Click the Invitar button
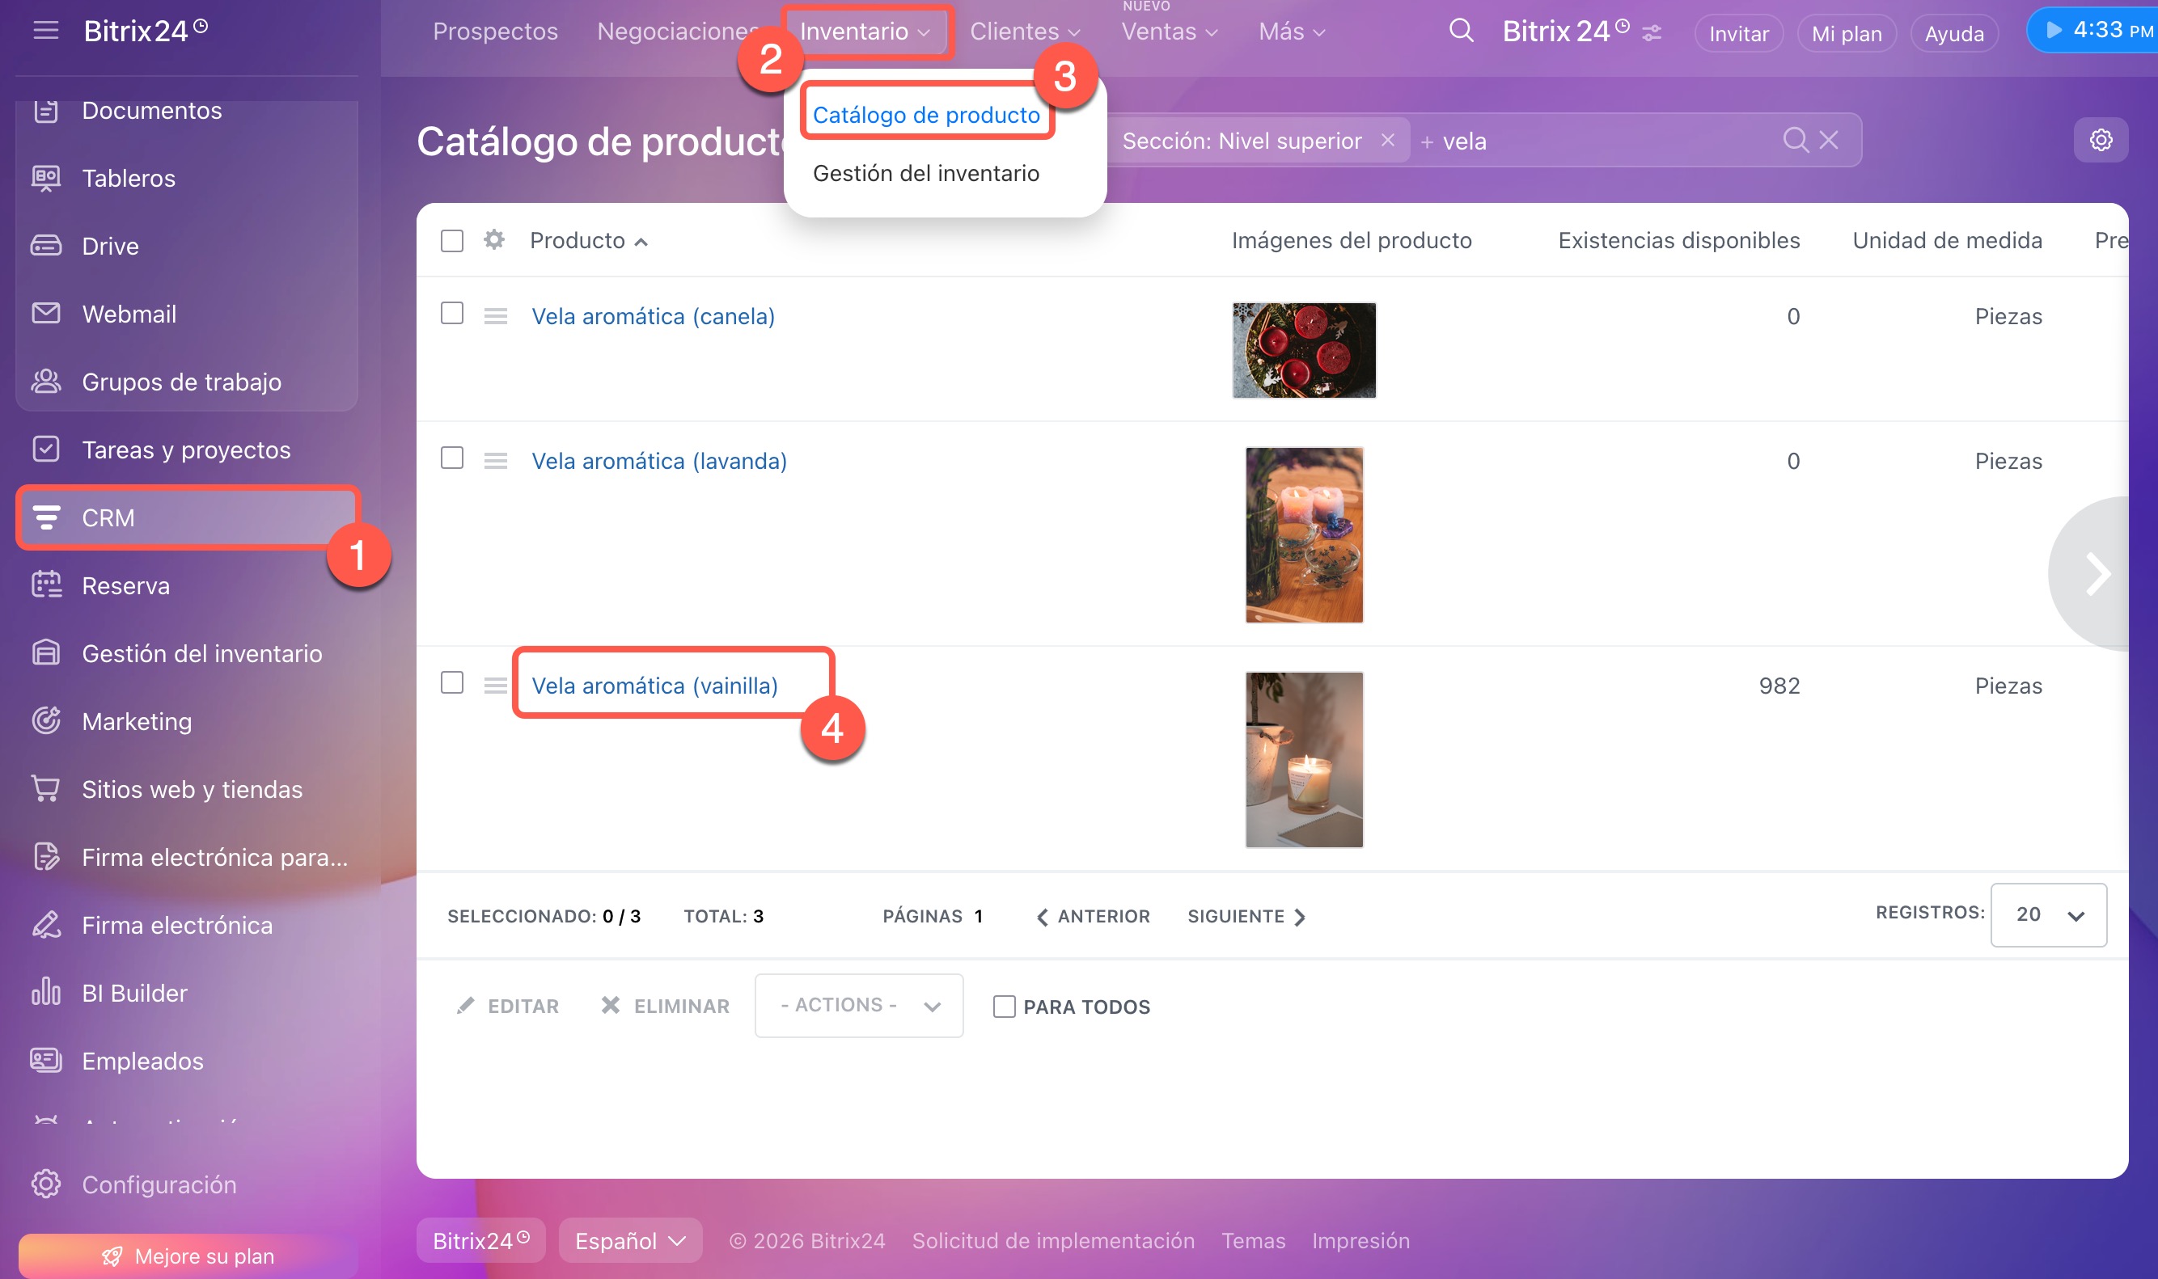2158x1279 pixels. [x=1738, y=34]
